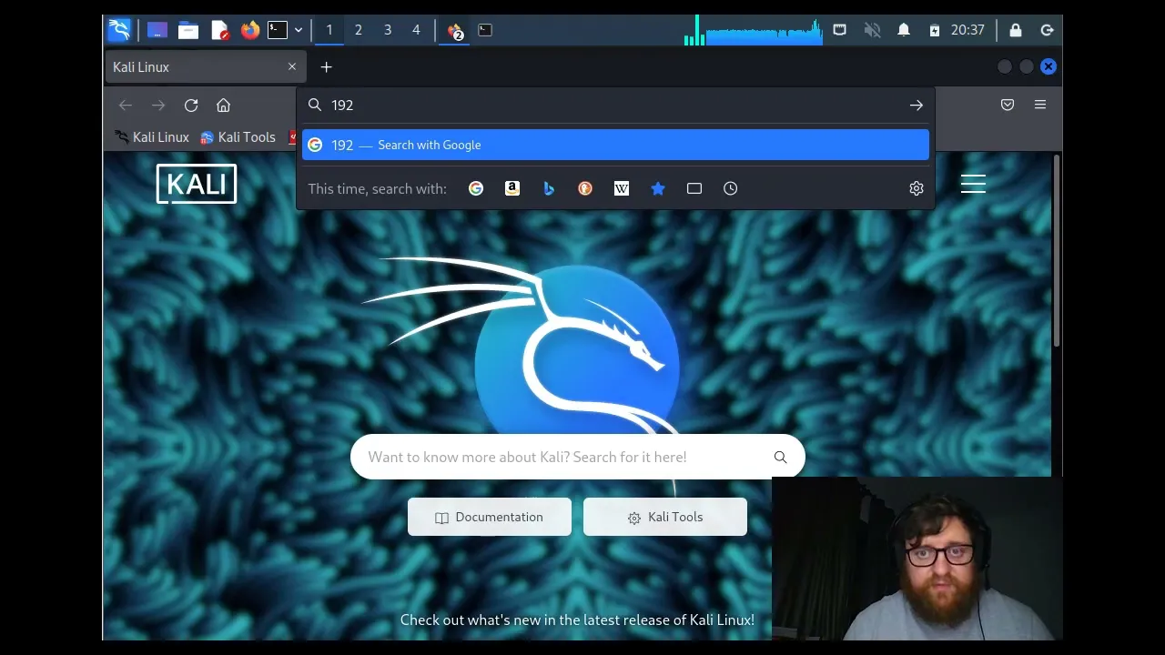Open the Documentation button

(490, 517)
